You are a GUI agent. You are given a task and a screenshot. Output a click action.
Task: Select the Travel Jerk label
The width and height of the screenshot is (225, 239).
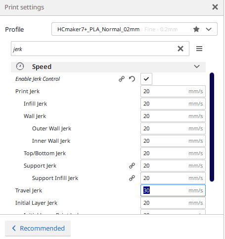(x=29, y=190)
